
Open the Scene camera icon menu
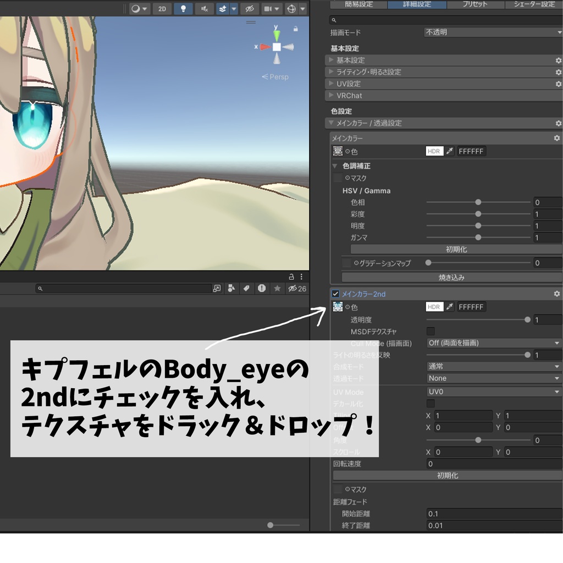[x=269, y=8]
